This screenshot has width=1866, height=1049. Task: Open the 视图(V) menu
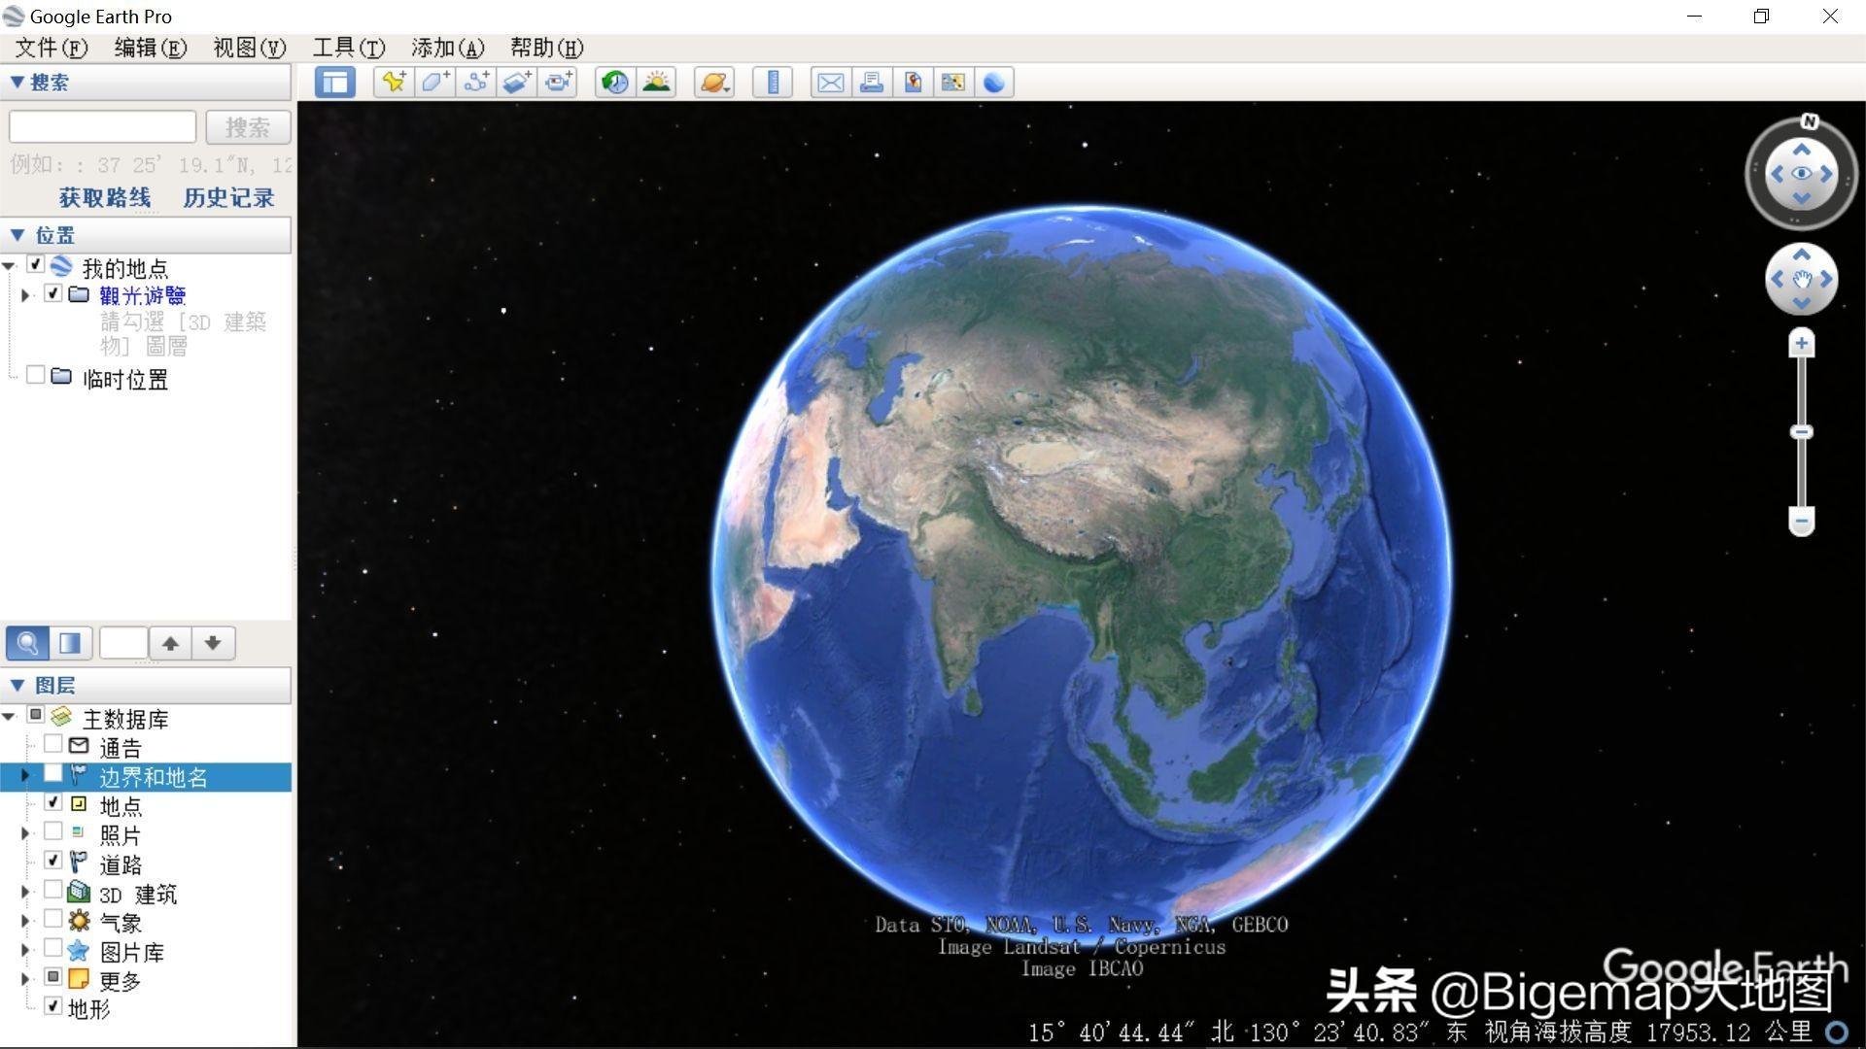click(249, 48)
